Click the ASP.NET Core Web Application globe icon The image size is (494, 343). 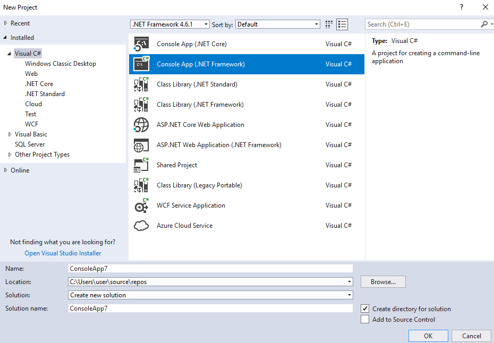click(x=141, y=124)
